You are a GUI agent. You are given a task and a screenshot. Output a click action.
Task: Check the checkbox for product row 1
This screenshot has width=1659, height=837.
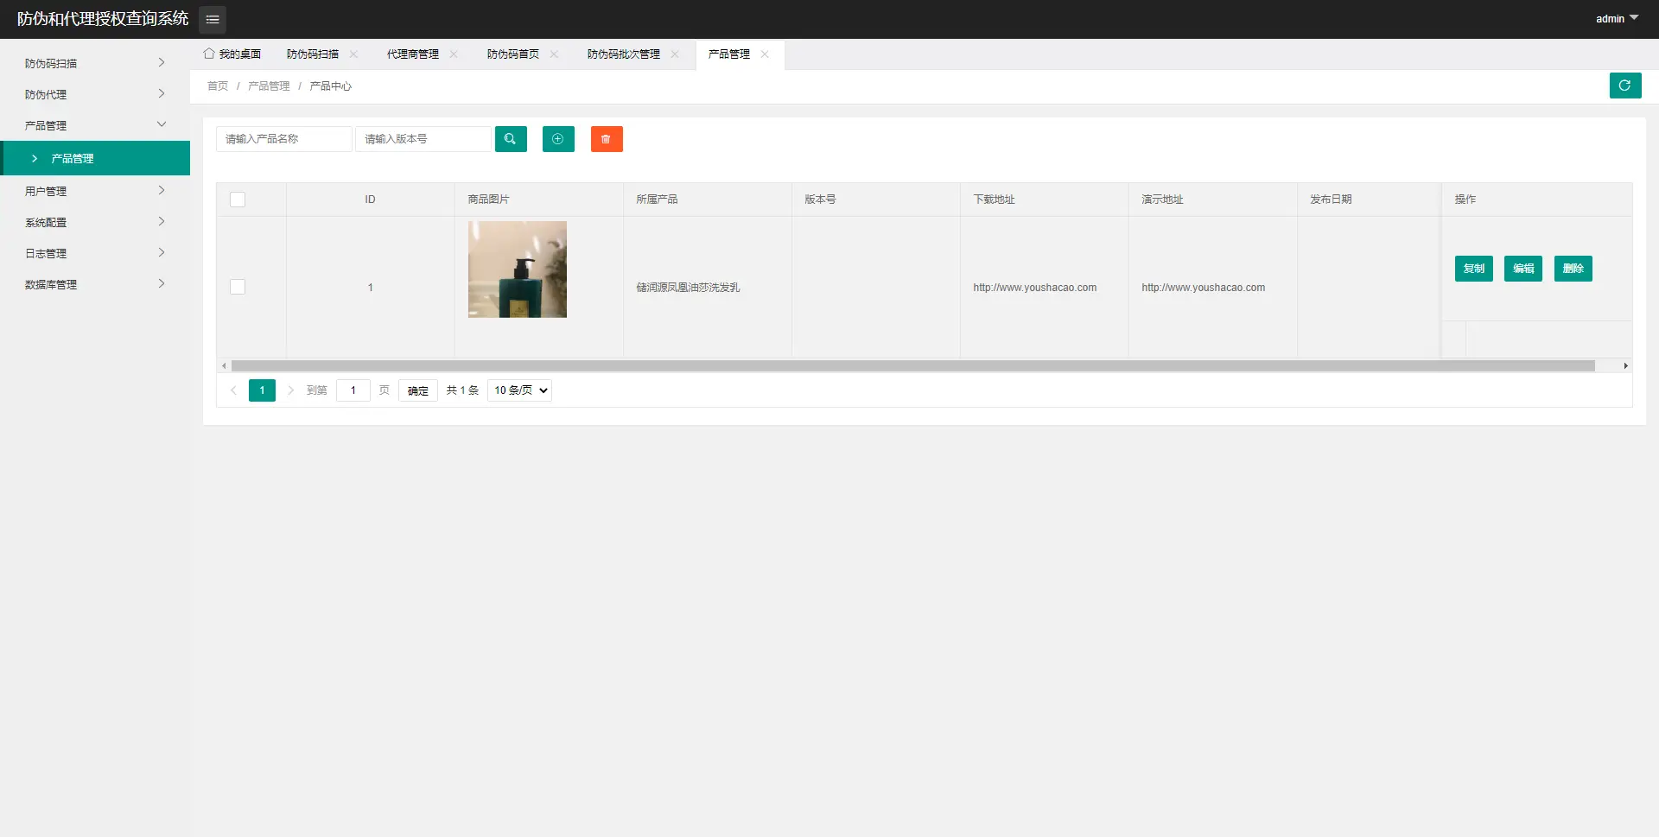click(x=238, y=287)
